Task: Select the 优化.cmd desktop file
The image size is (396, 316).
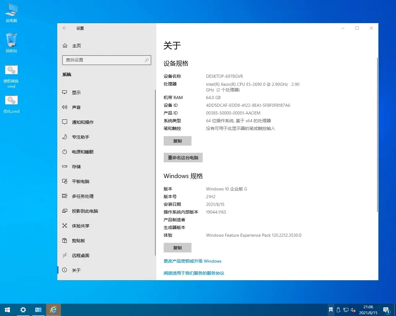Action: pyautogui.click(x=11, y=104)
